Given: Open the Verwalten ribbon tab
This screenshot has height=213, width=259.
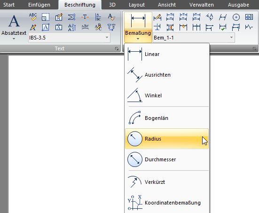Looking at the screenshot, I should pos(202,5).
